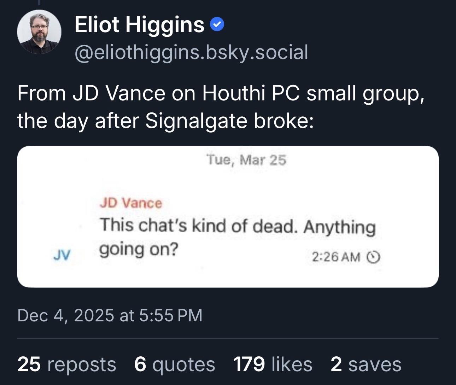The image size is (456, 385).
Task: Click "going on?" in the chat message
Action: pyautogui.click(x=139, y=250)
